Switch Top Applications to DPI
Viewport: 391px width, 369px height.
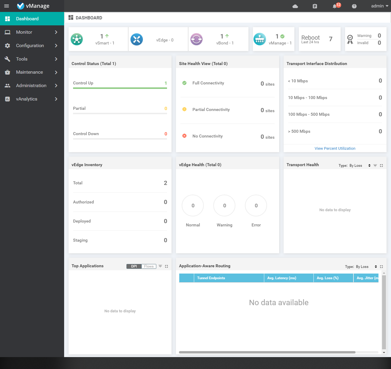134,266
